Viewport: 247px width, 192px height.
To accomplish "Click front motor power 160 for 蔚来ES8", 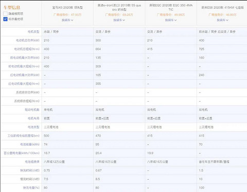I will click(x=202, y=57).
